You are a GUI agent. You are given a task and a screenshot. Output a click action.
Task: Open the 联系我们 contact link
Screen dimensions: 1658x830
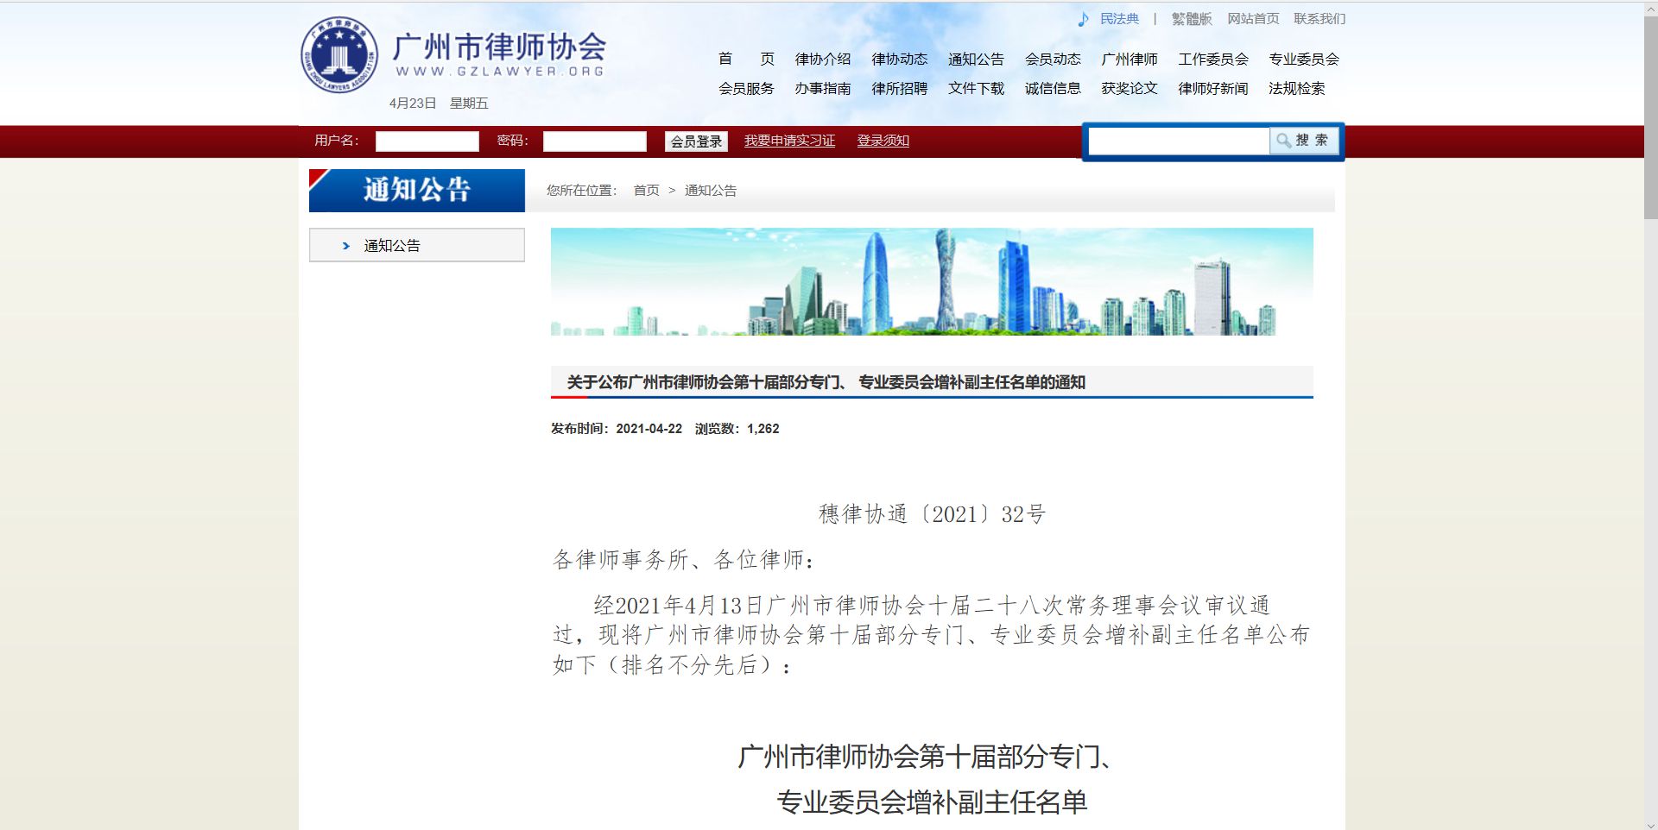pyautogui.click(x=1319, y=19)
